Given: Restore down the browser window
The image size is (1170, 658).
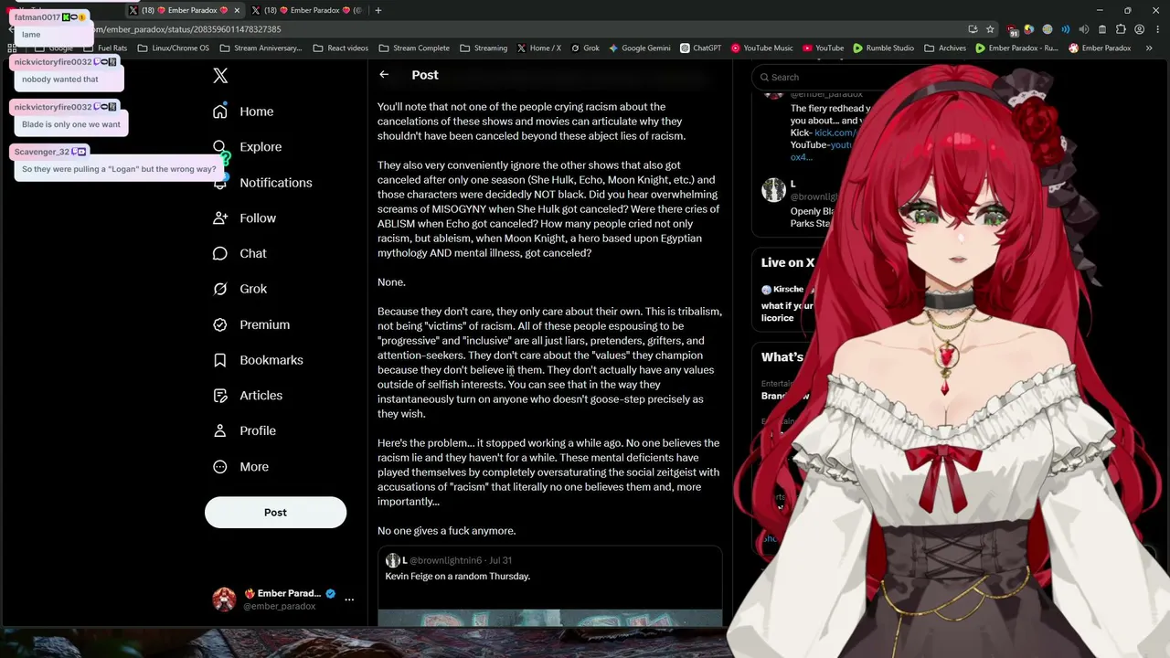Looking at the screenshot, I should pyautogui.click(x=1127, y=10).
